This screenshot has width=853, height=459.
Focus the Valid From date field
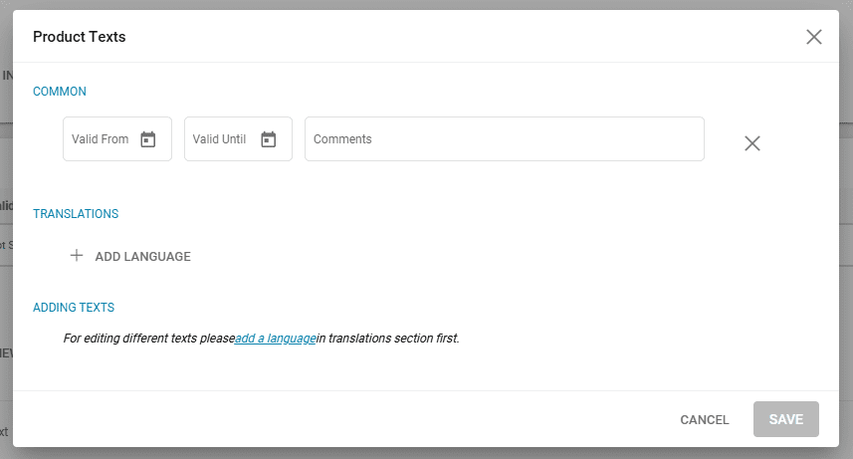[x=101, y=139]
